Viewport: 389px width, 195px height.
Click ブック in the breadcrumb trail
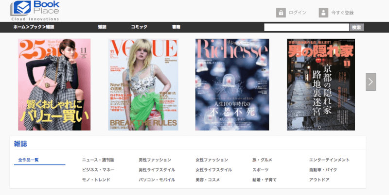[x=36, y=27]
